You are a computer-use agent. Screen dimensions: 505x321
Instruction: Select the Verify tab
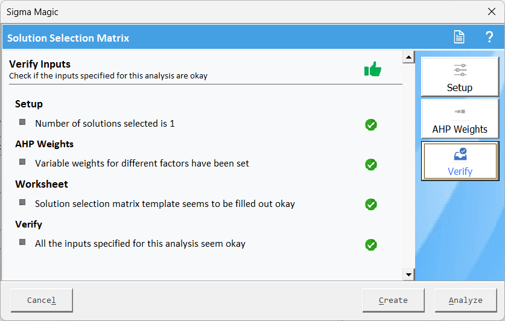(460, 161)
